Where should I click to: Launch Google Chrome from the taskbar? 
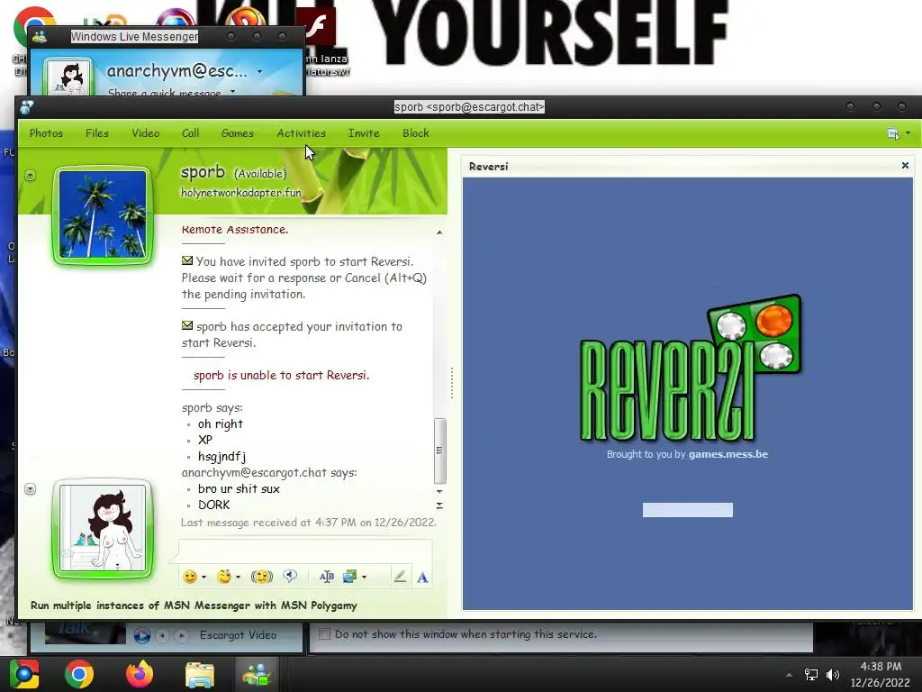tap(79, 674)
